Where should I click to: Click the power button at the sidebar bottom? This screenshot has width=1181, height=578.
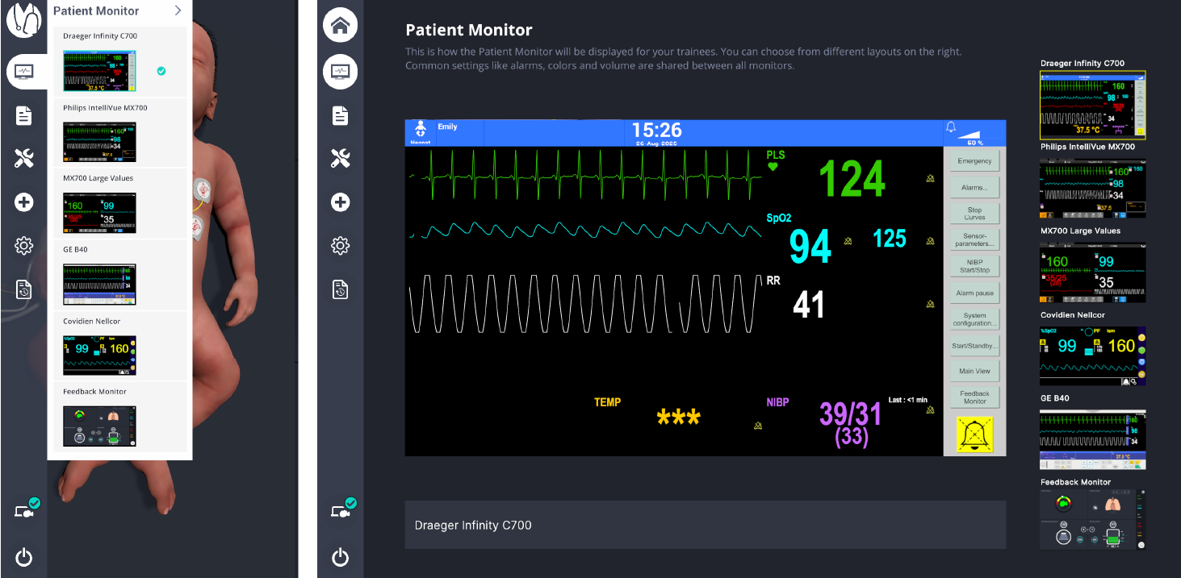coord(340,556)
